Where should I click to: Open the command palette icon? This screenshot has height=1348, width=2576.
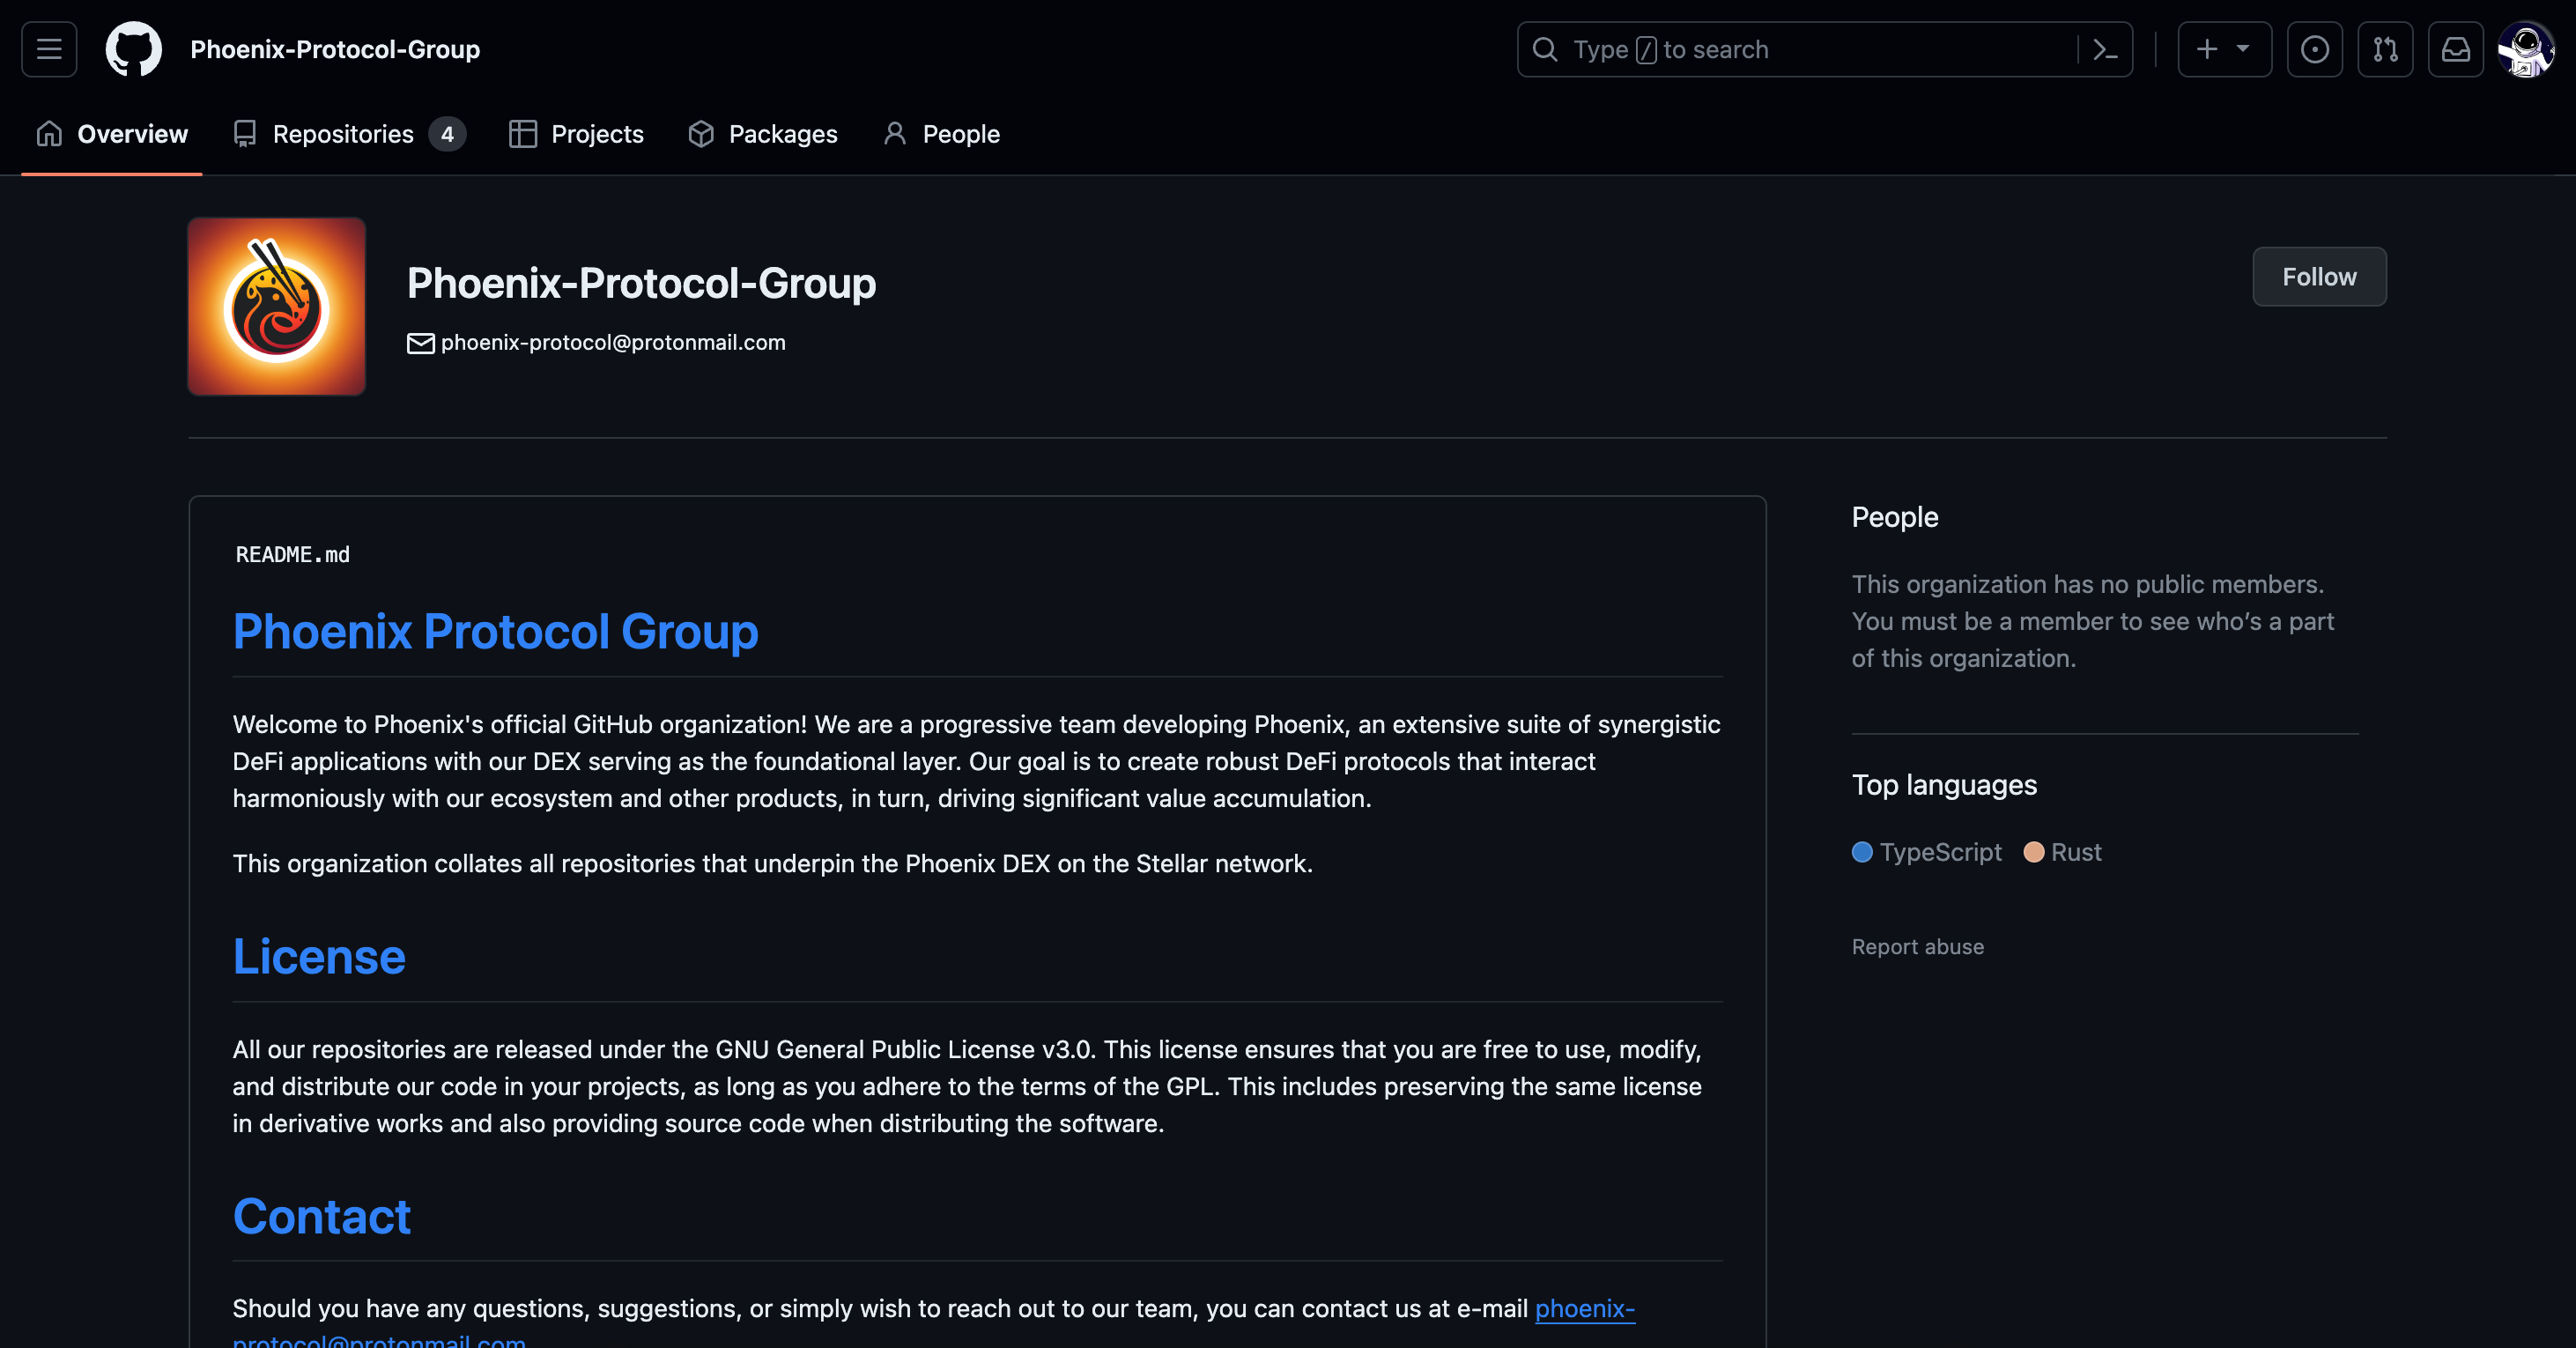(x=2105, y=49)
